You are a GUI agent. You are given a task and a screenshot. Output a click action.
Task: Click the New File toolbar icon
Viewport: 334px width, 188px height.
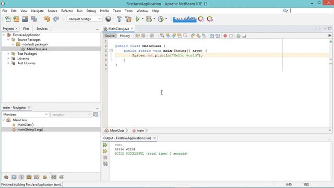[8, 19]
